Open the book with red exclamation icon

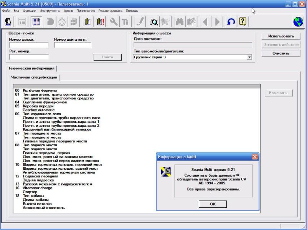tap(101, 22)
